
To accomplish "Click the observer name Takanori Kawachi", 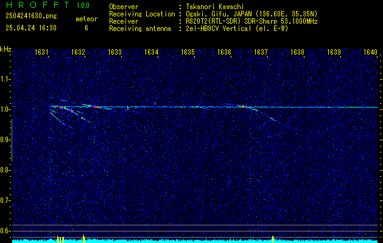I will [x=214, y=7].
